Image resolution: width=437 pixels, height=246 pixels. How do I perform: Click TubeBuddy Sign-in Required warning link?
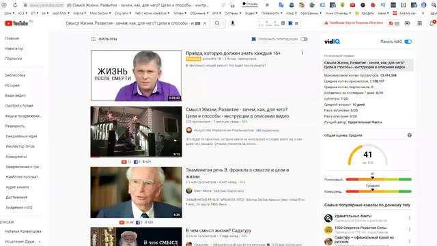coord(354,23)
